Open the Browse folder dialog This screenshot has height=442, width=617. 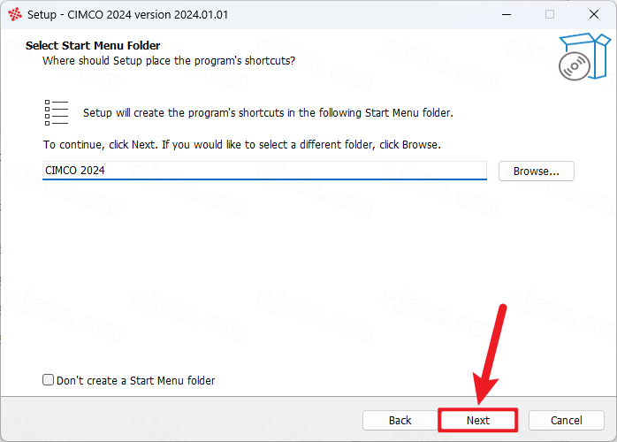tap(536, 171)
